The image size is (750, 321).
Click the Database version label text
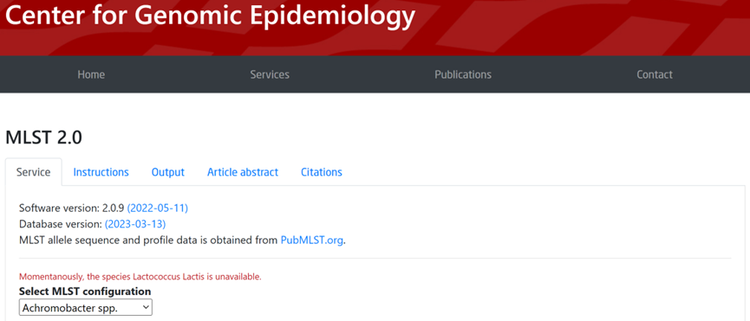(x=61, y=224)
